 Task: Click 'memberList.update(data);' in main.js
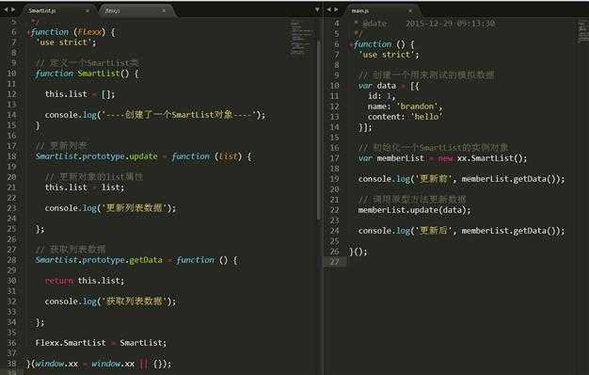(415, 210)
